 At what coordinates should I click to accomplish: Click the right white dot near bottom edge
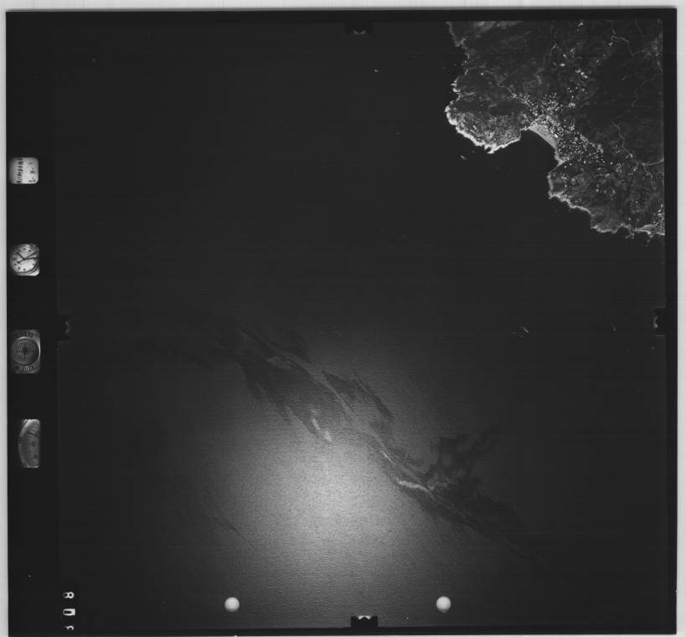[443, 604]
